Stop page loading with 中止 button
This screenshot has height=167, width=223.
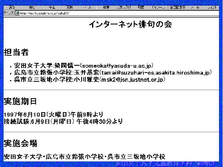pyautogui.click(x=52, y=7)
